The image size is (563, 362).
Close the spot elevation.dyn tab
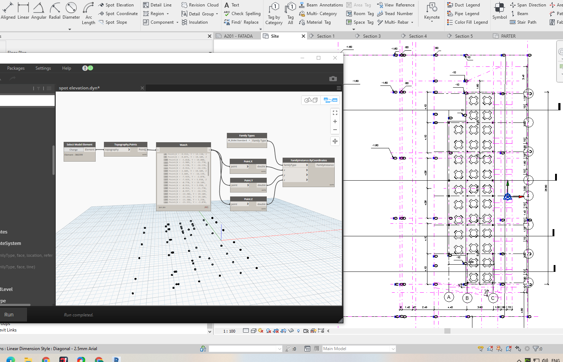(142, 88)
